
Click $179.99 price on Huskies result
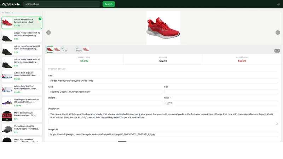(17, 106)
